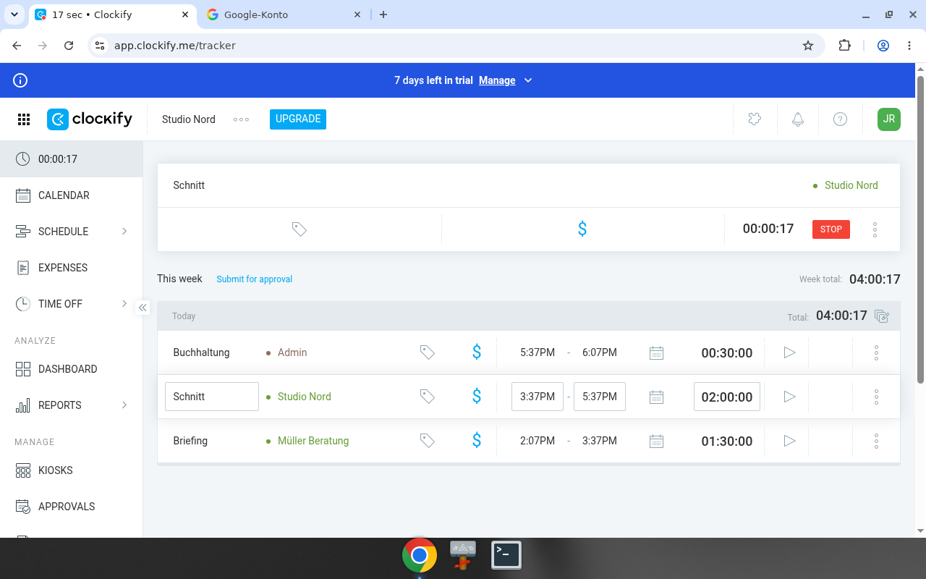The width and height of the screenshot is (926, 579).
Task: Open tags for the Briefing entry
Action: pyautogui.click(x=428, y=441)
